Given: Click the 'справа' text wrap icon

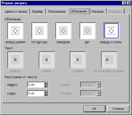Looking at the screenshot, I should (x=78, y=60).
